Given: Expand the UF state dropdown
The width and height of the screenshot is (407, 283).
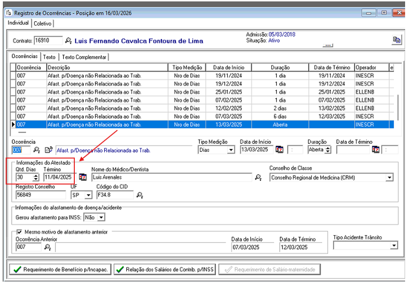Looking at the screenshot, I should pos(88,195).
